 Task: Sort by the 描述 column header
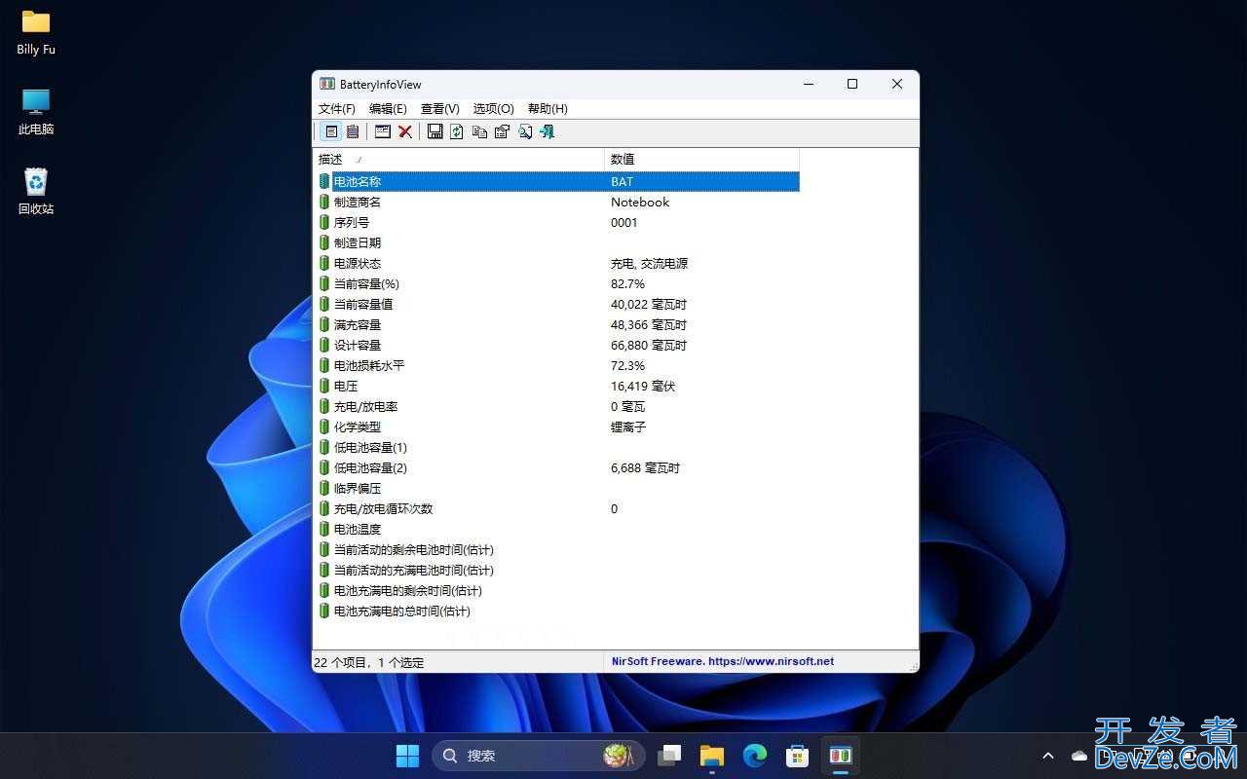[x=459, y=159]
